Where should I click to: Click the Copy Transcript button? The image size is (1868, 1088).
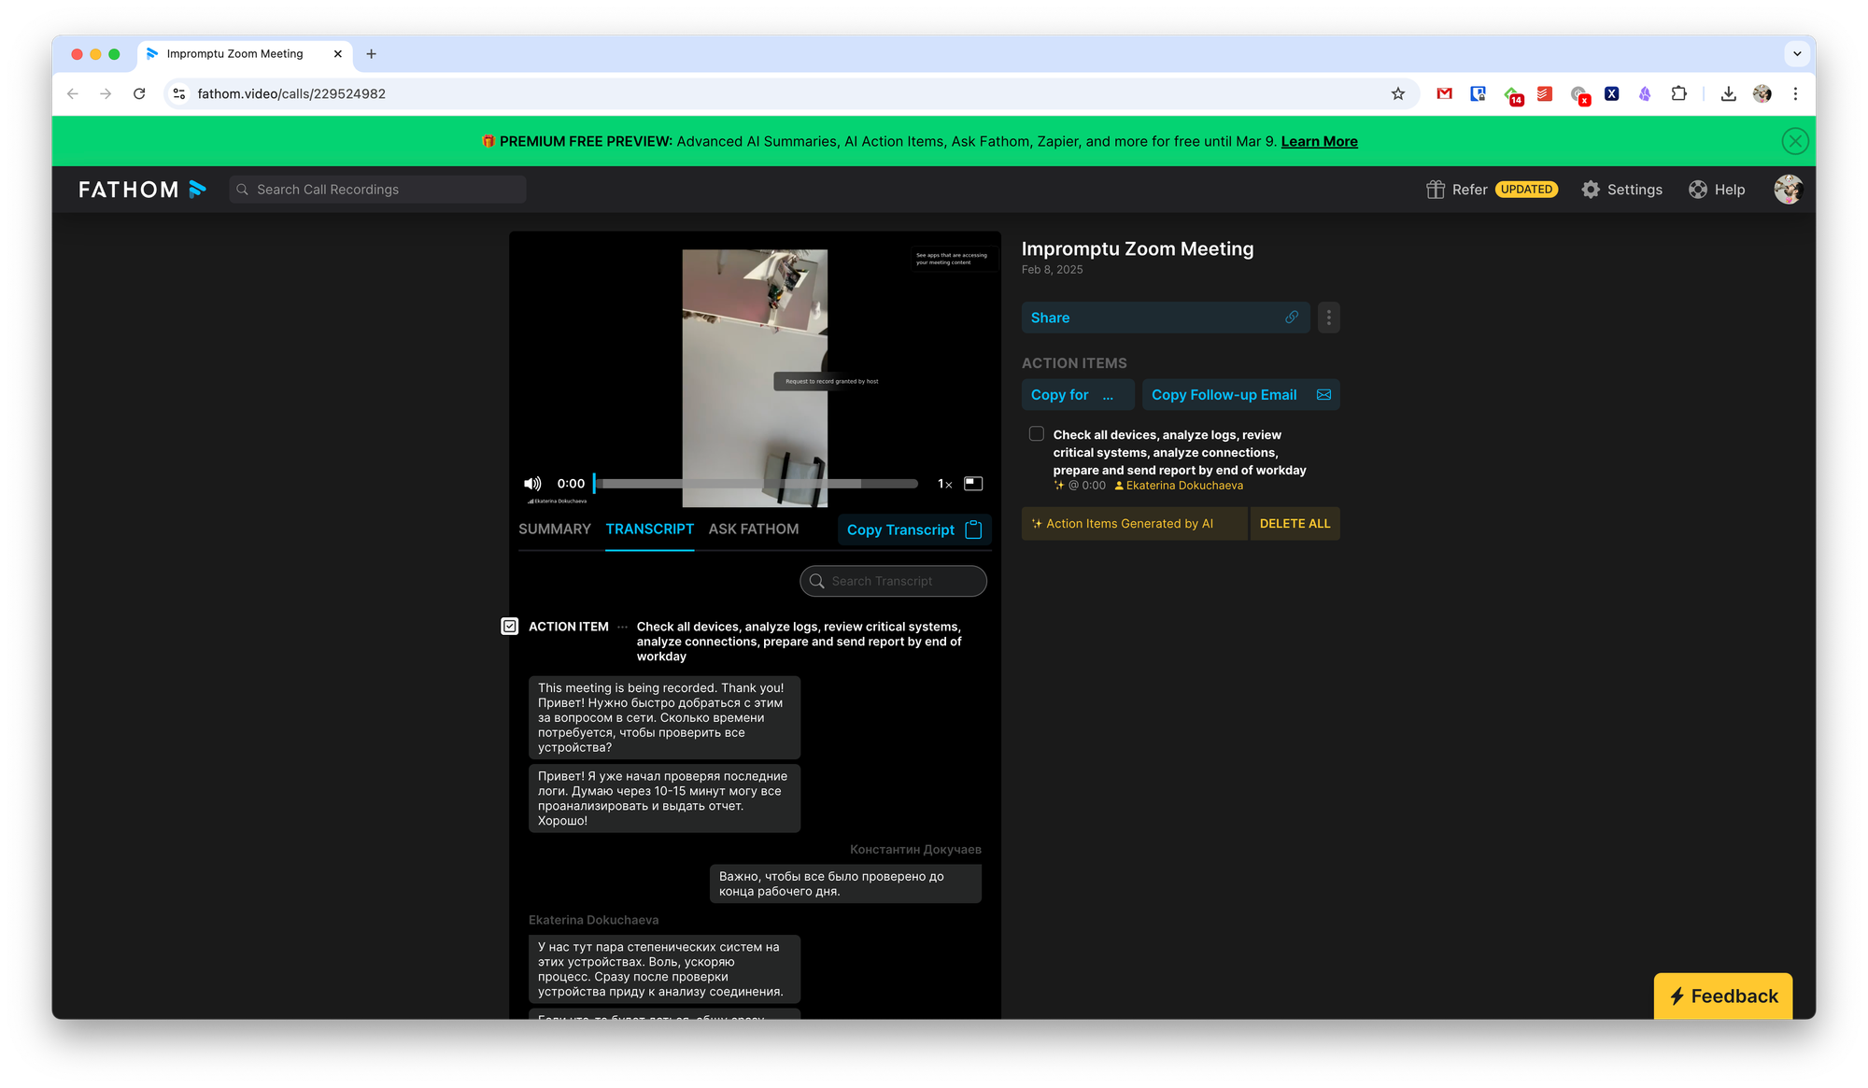(913, 530)
